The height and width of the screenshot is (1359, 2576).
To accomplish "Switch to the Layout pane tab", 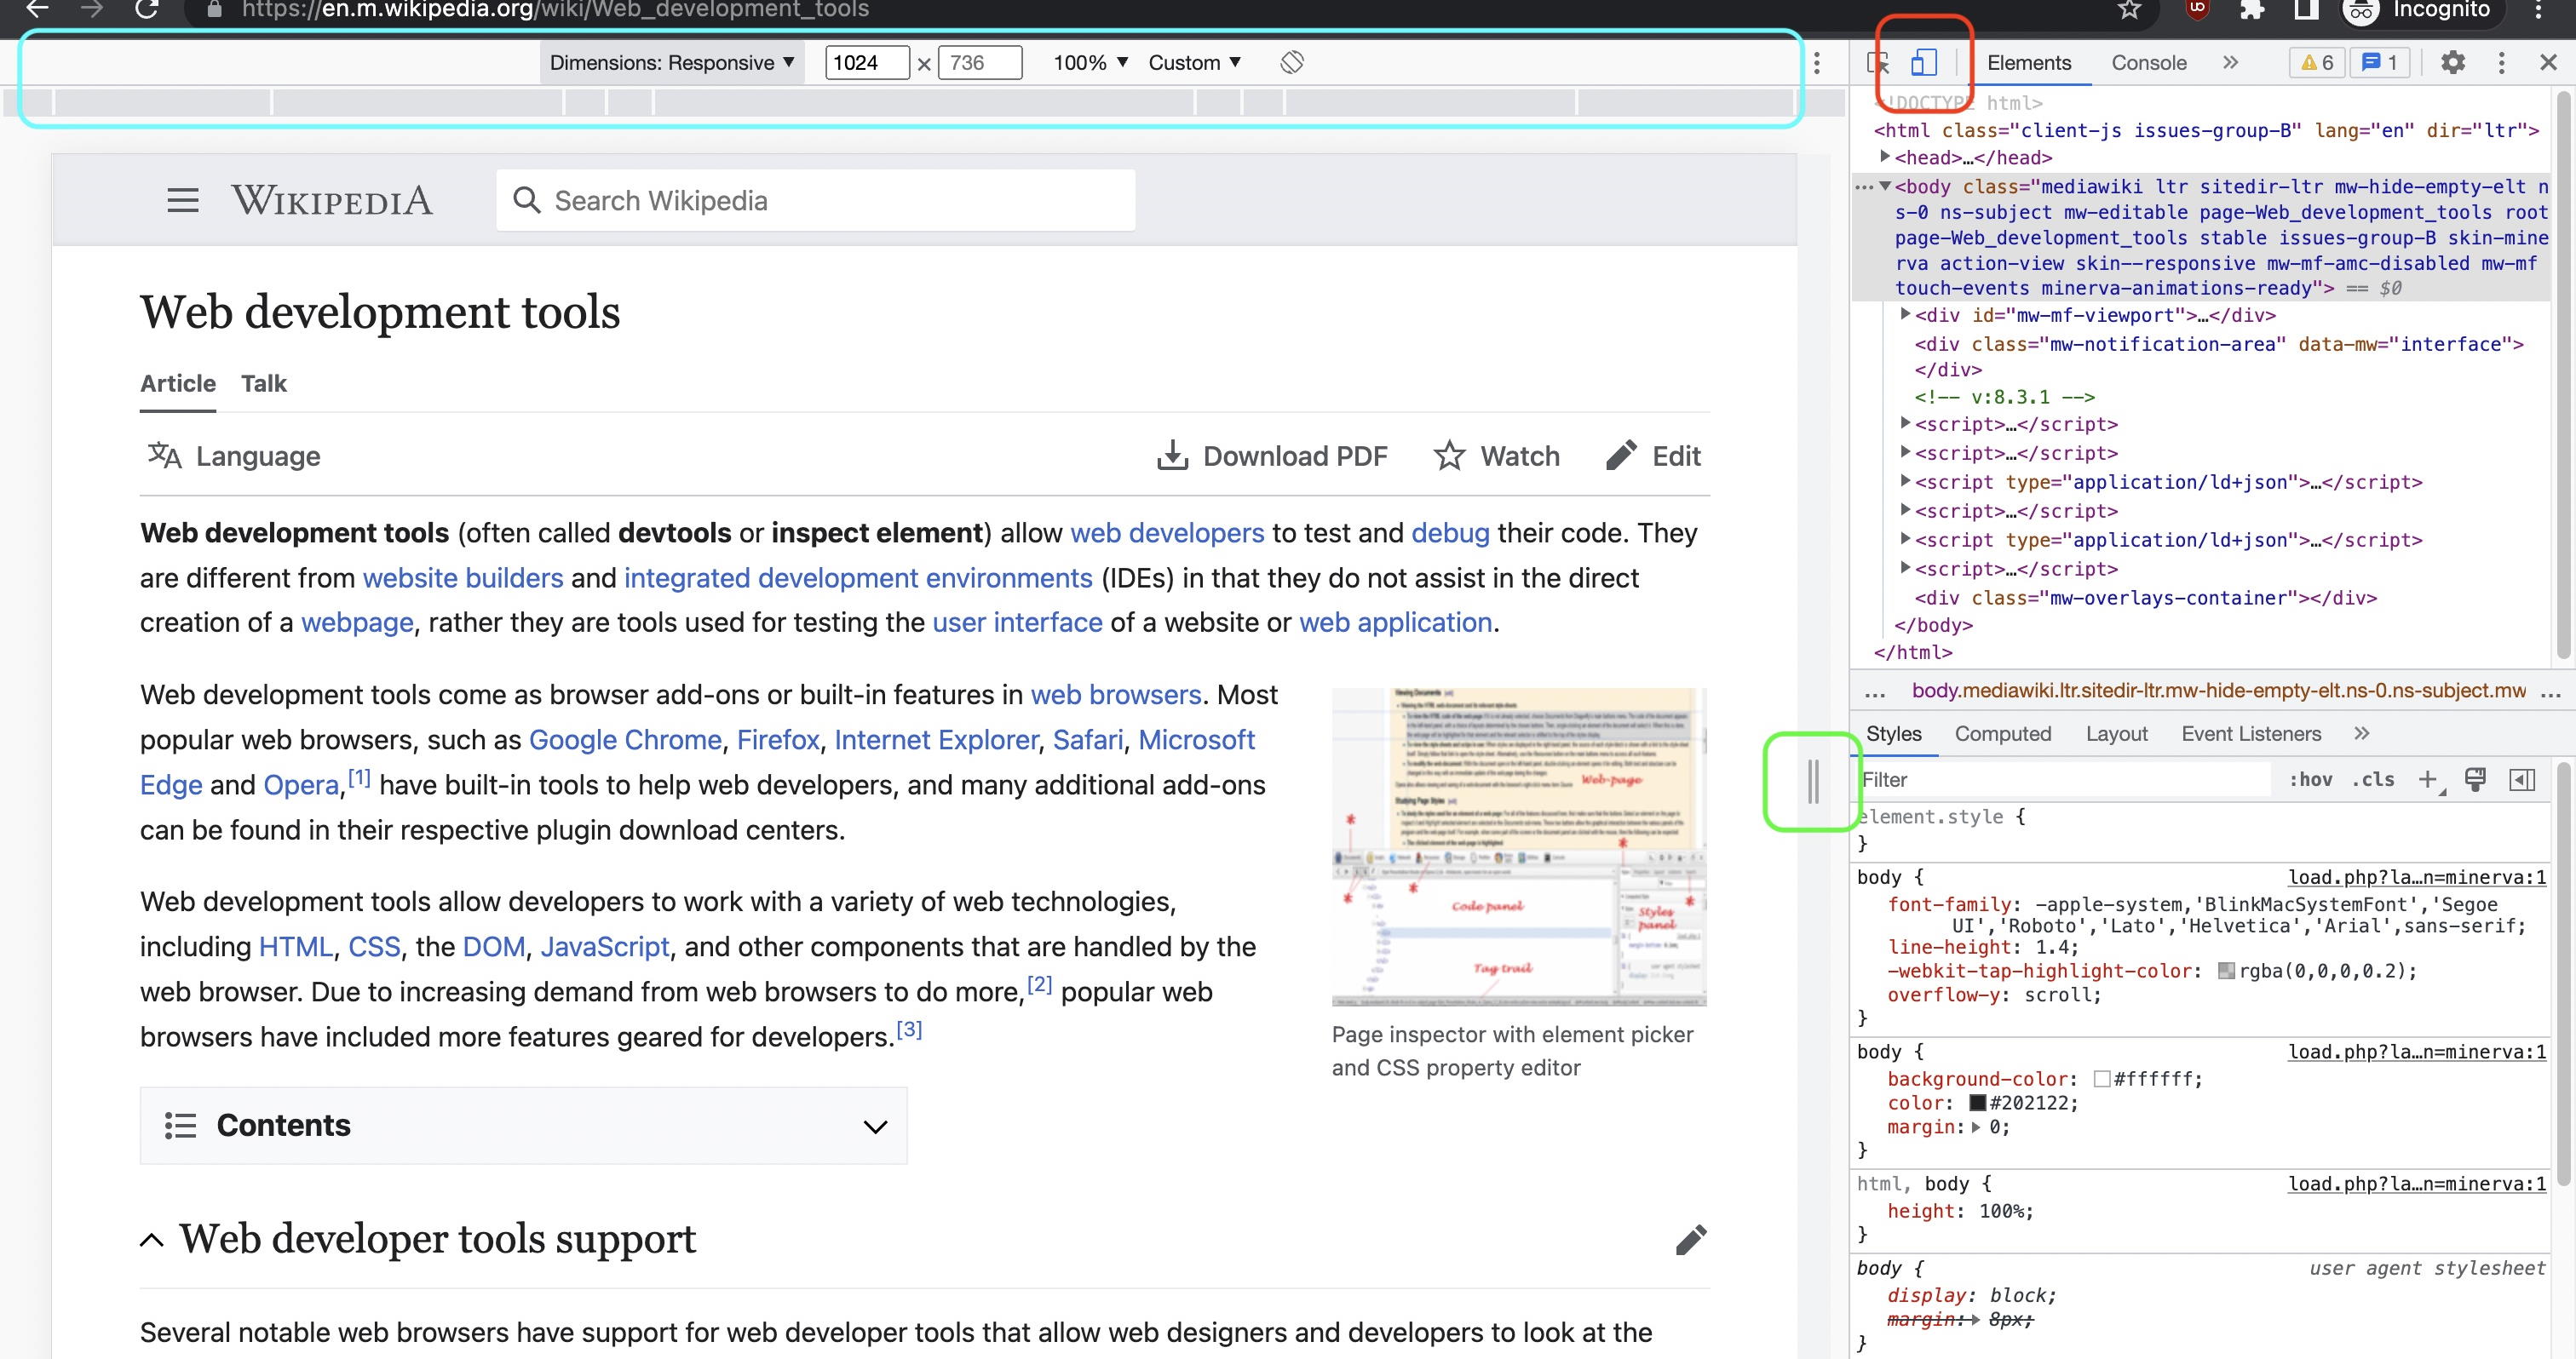I will coord(2116,733).
